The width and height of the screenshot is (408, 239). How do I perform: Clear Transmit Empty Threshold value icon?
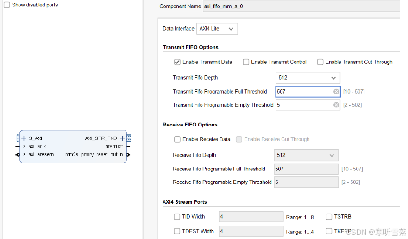click(336, 105)
